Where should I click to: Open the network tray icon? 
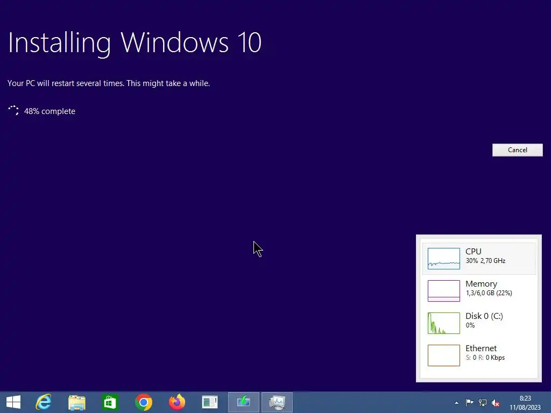(483, 403)
